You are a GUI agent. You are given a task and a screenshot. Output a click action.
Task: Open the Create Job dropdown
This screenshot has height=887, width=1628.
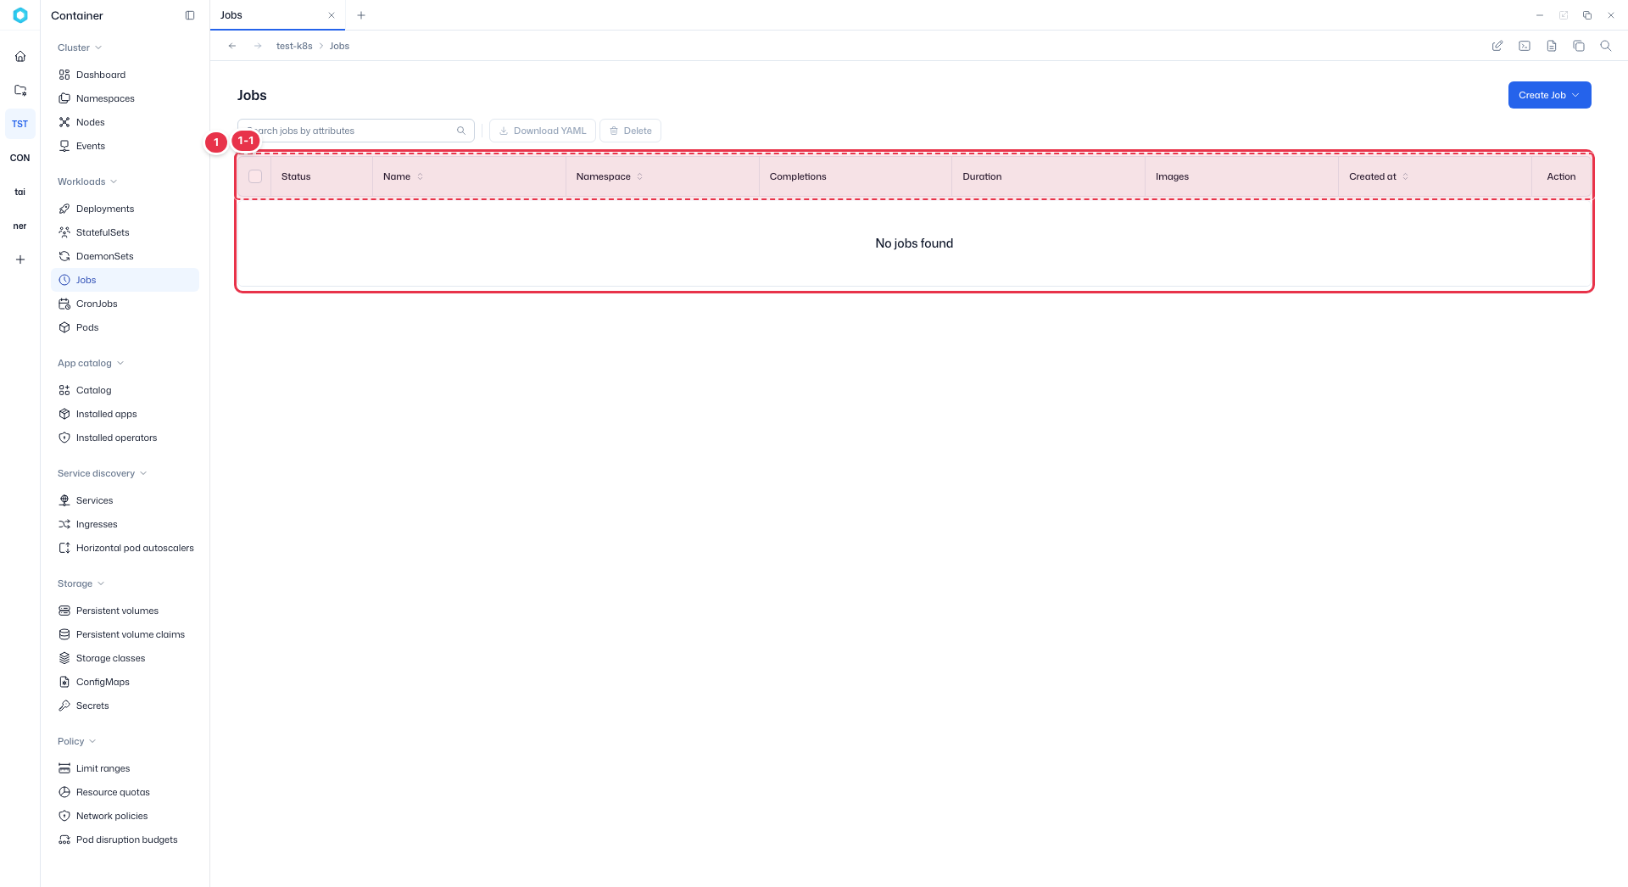pyautogui.click(x=1549, y=95)
